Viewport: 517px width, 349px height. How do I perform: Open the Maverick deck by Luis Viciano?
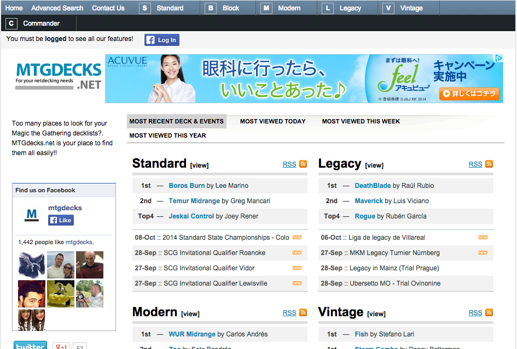[369, 201]
